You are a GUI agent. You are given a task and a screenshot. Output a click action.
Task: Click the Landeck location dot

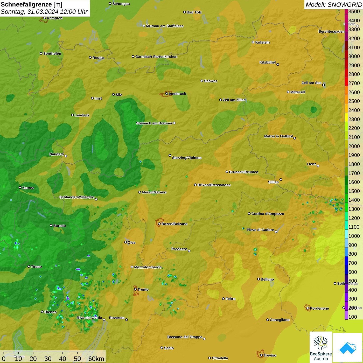[x=73, y=115]
